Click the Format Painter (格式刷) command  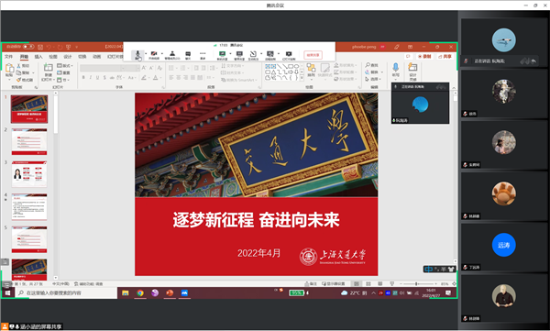[25, 80]
